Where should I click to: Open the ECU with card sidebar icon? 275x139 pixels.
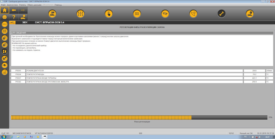click(x=5, y=58)
